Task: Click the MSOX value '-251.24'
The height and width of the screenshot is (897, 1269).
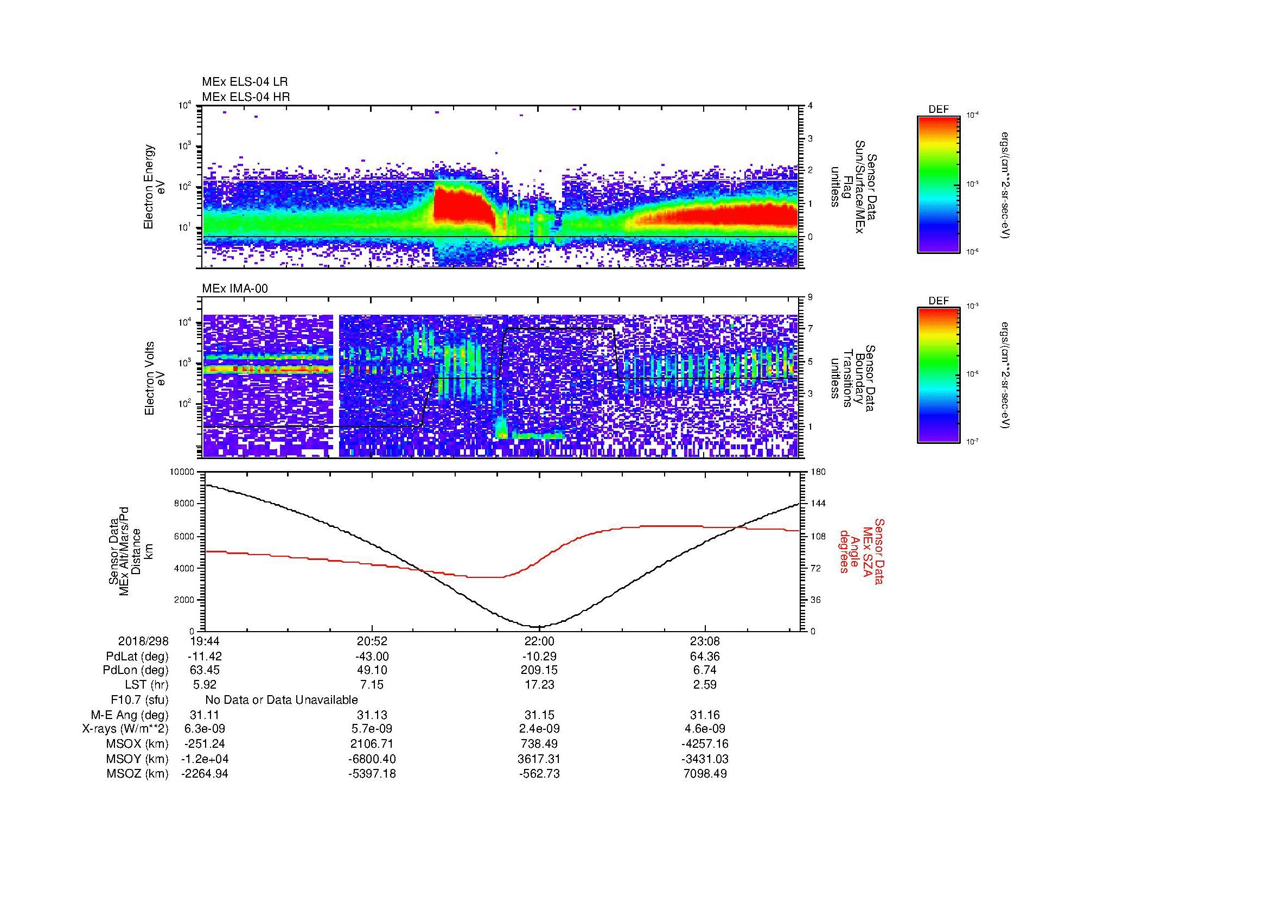Action: click(205, 744)
